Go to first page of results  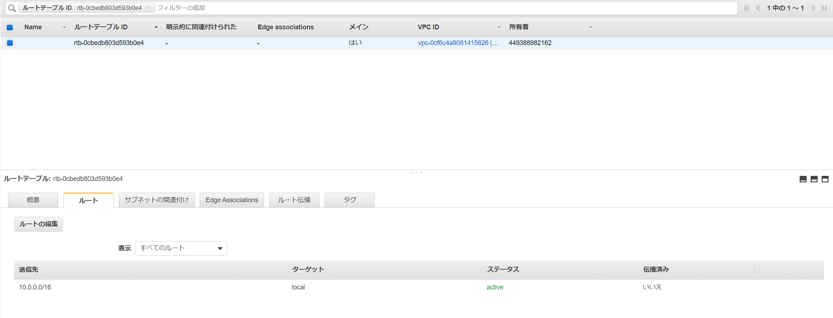[x=747, y=8]
